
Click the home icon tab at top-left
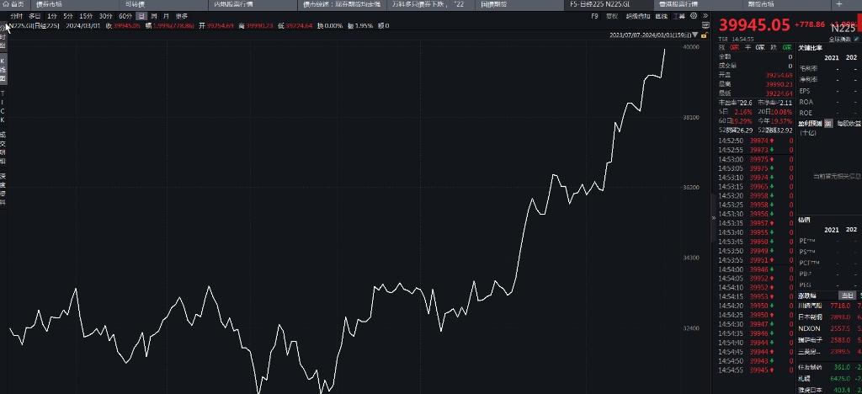click(x=13, y=4)
